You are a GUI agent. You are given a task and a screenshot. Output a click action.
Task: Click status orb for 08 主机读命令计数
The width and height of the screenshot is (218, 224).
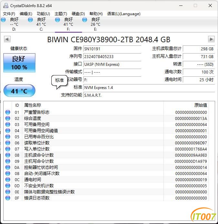coord(8,155)
